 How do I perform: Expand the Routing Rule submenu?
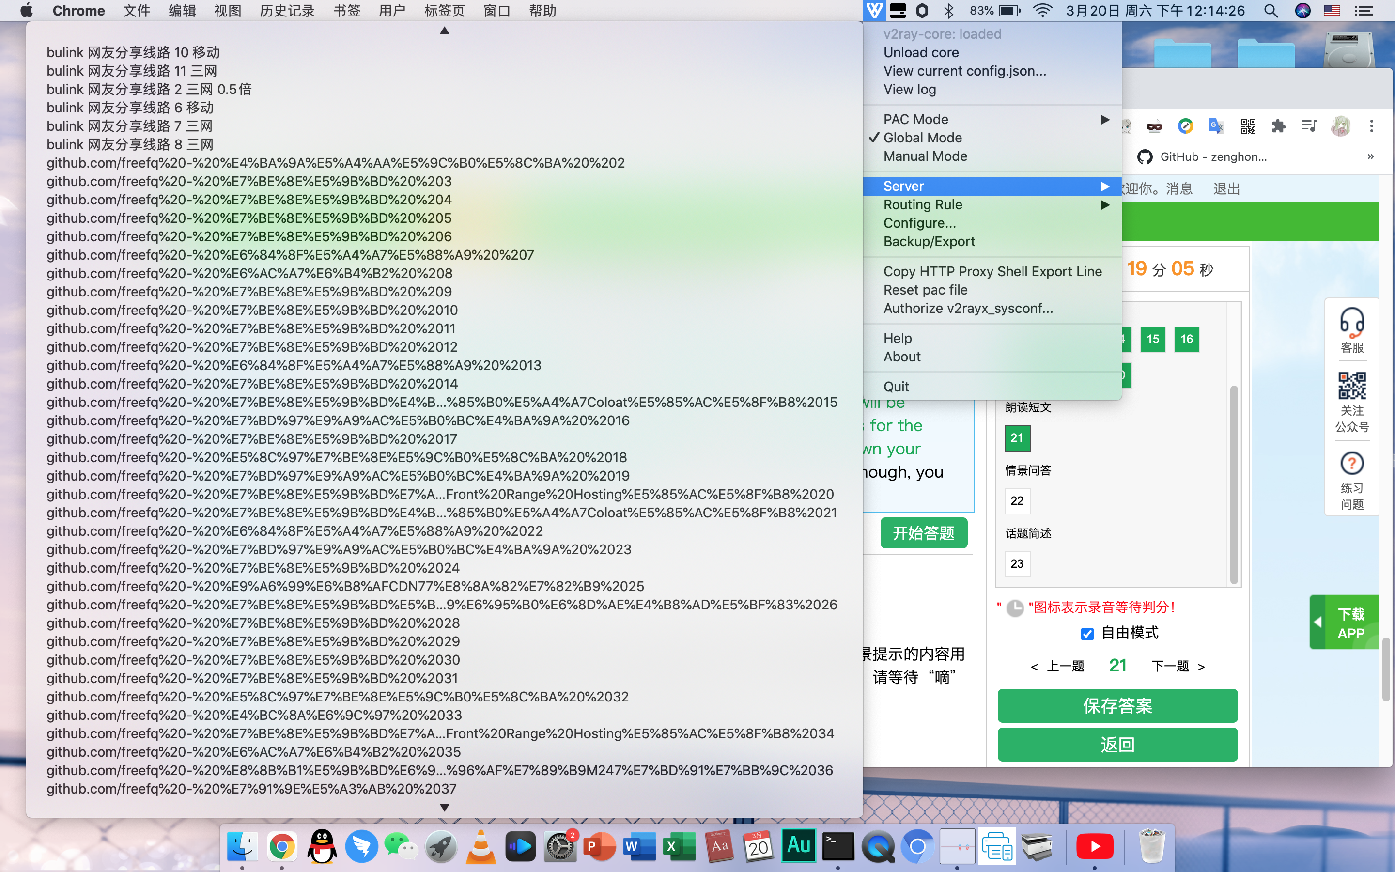coord(992,205)
